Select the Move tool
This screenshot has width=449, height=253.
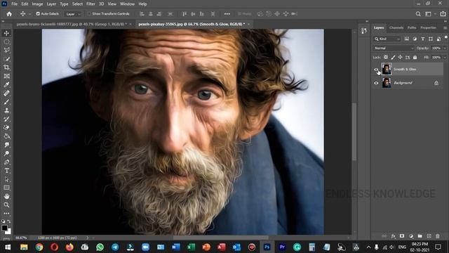click(x=6, y=33)
